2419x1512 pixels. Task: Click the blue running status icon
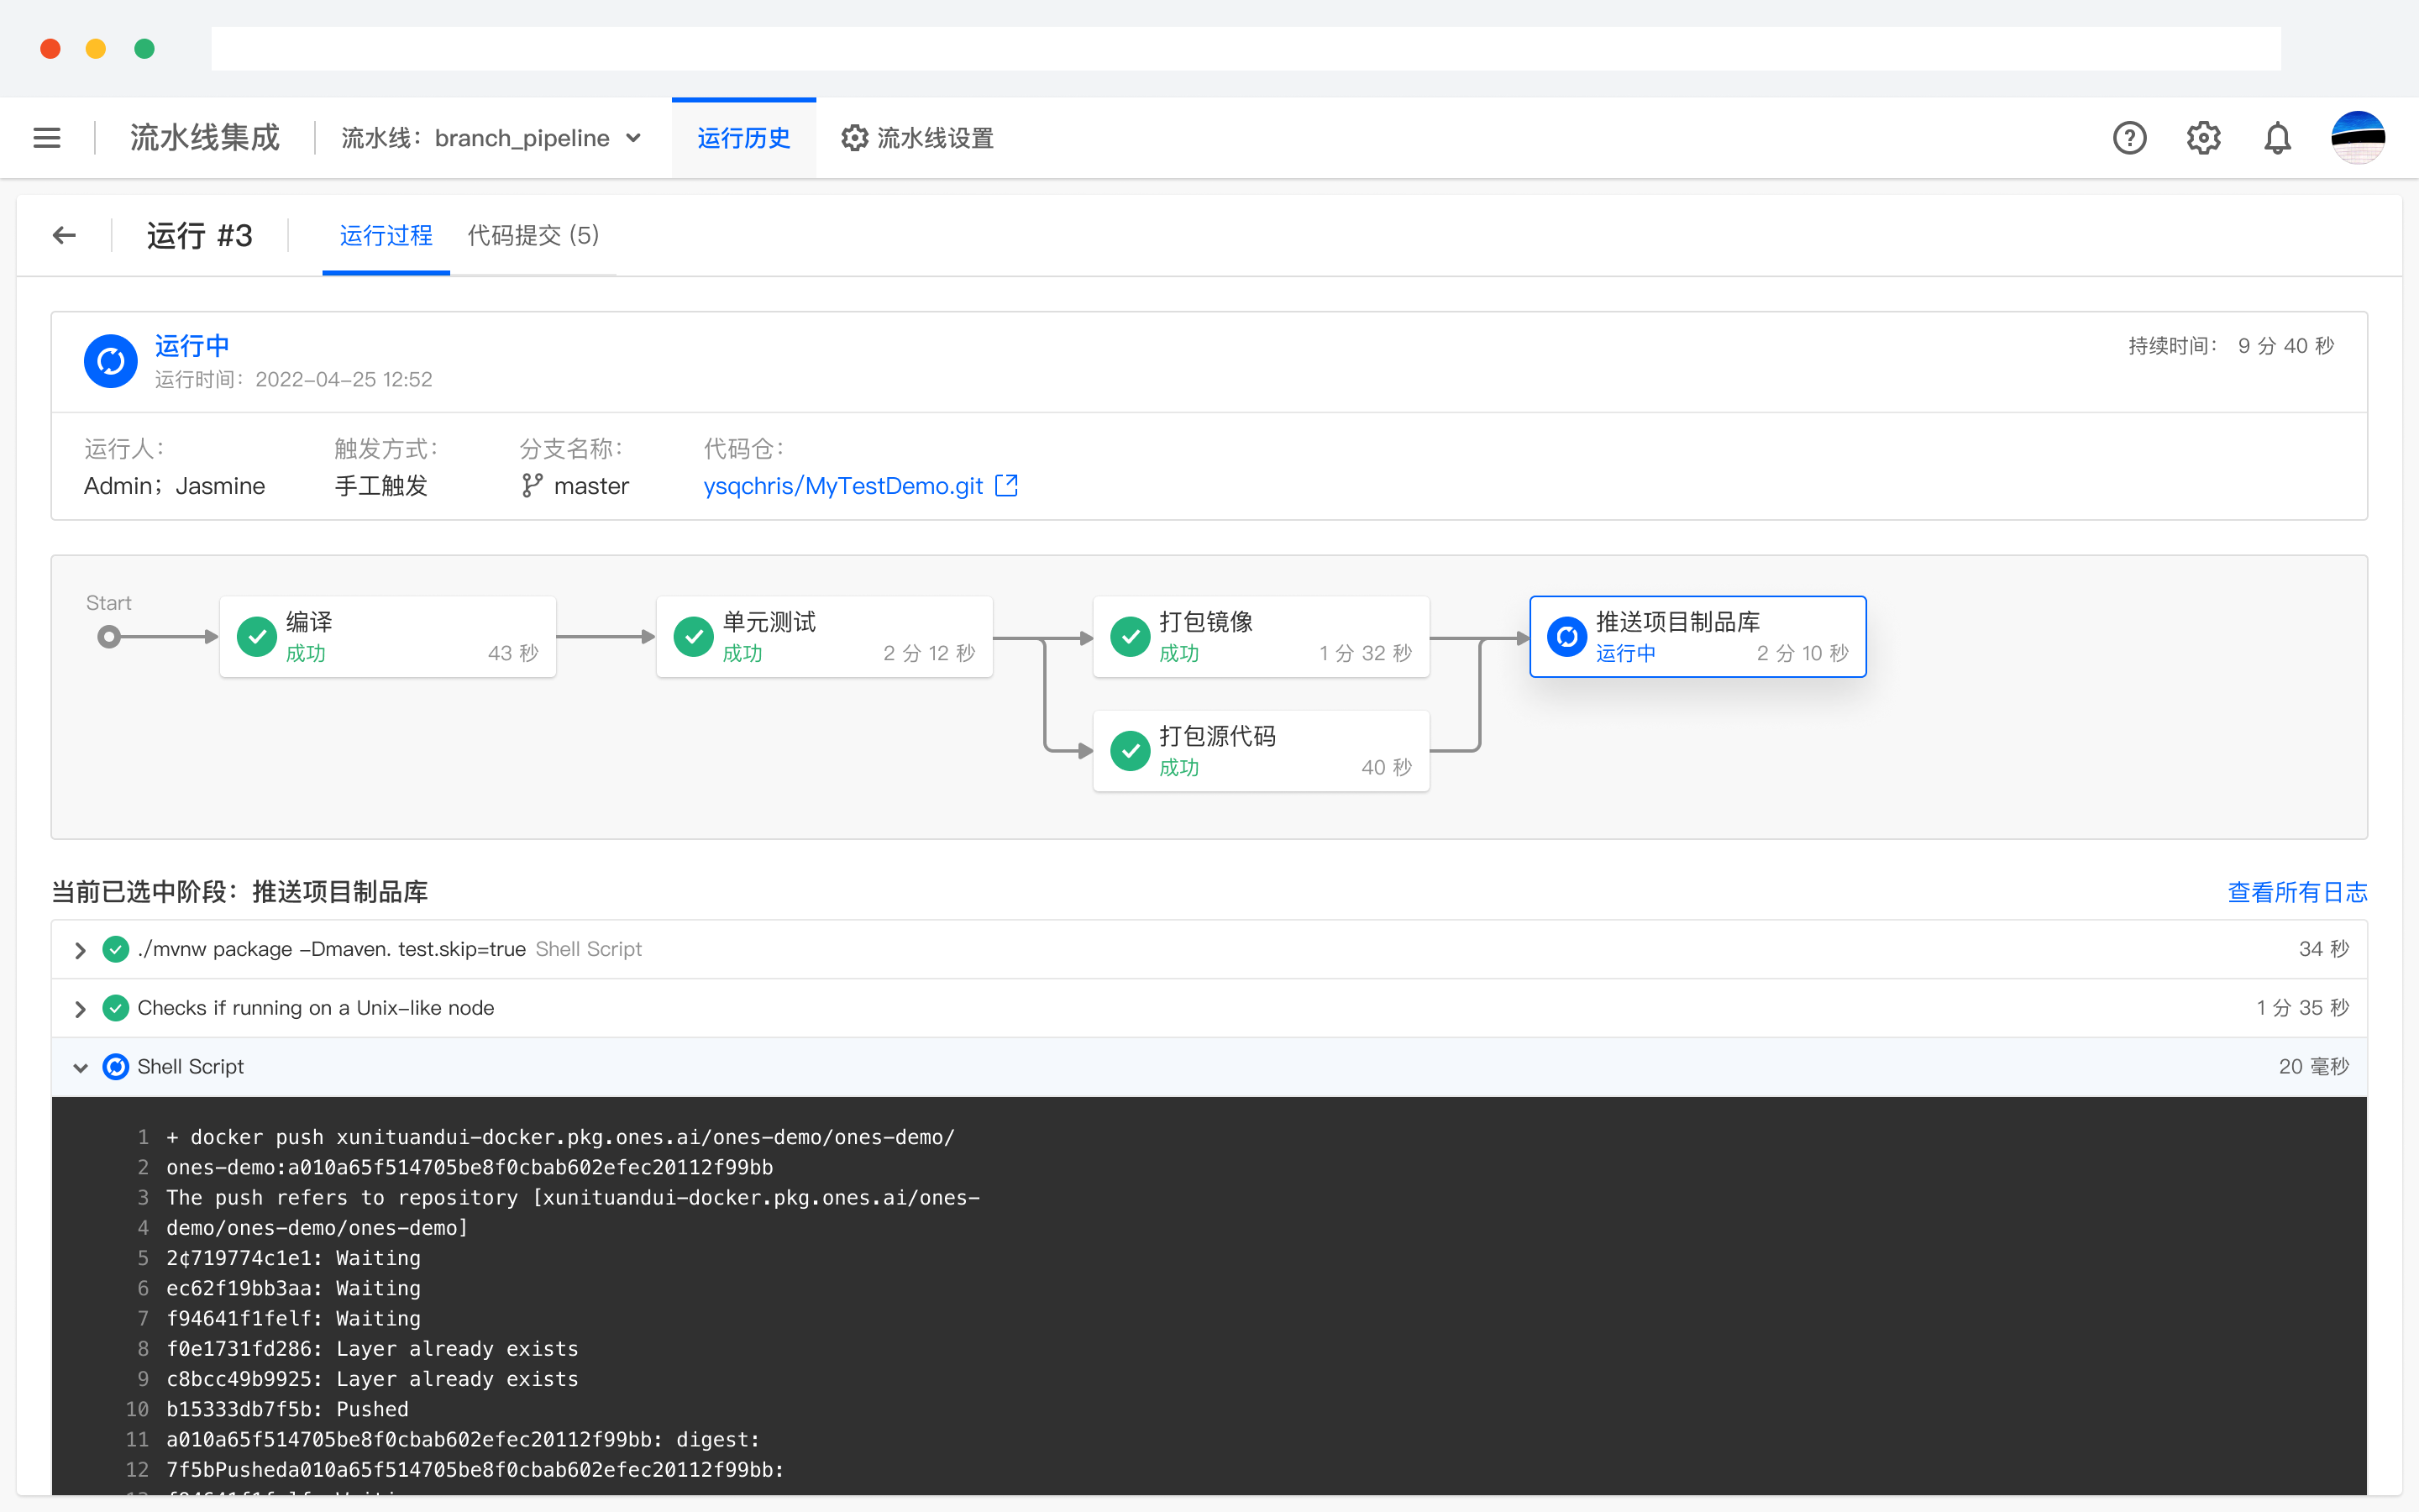(x=111, y=361)
